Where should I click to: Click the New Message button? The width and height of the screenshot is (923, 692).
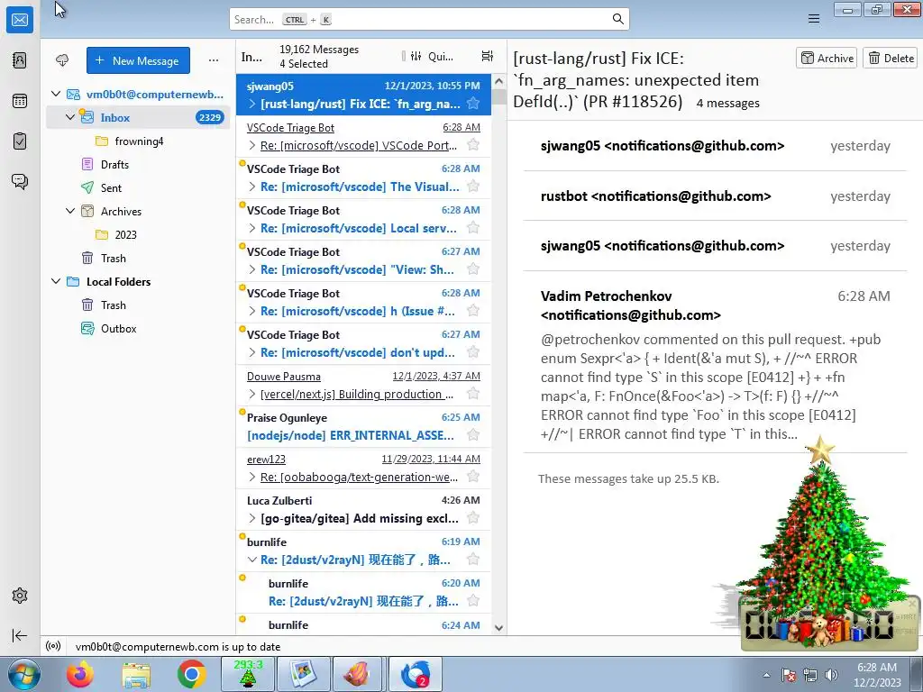[138, 60]
